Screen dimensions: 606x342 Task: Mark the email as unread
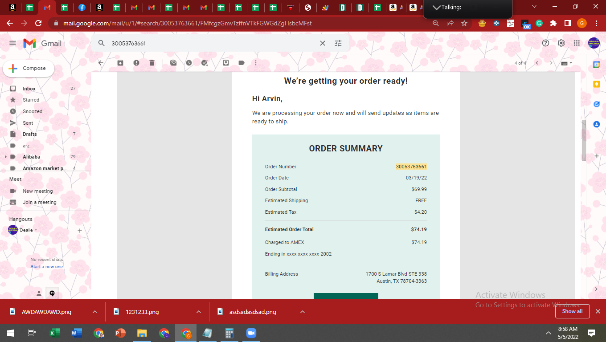(173, 63)
